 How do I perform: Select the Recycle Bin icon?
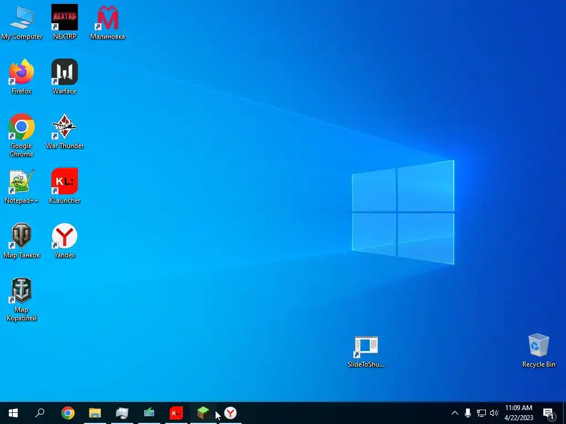pyautogui.click(x=538, y=351)
